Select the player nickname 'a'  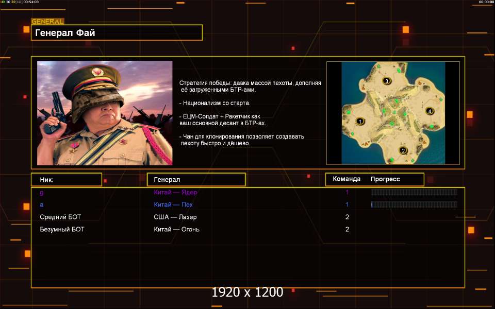point(42,204)
